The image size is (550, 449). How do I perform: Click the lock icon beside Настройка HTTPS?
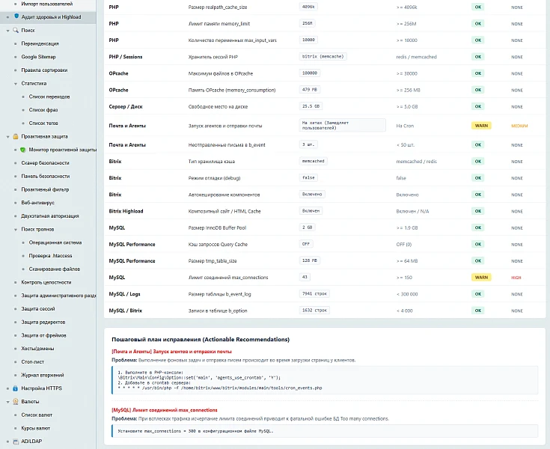(16, 388)
